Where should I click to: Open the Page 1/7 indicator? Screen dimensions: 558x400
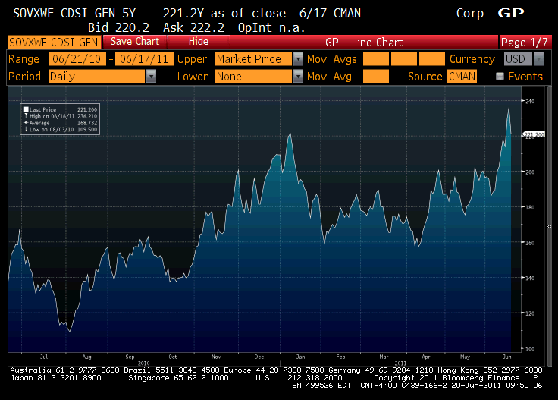coord(525,43)
